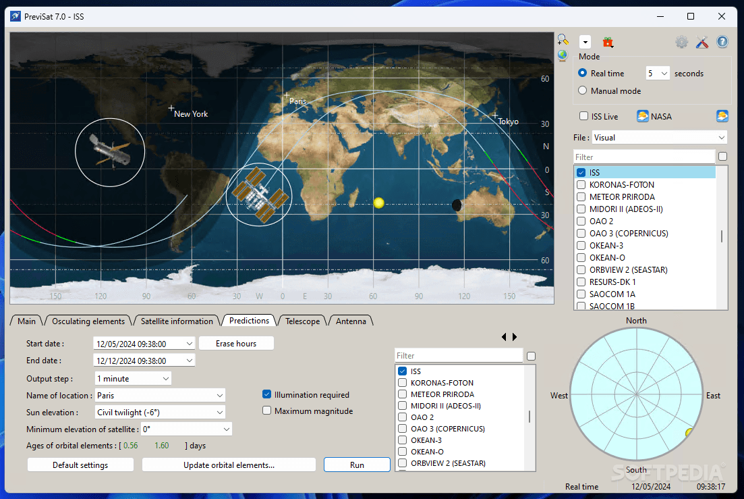Click the Predictions Filter input field
Viewport: 744px width, 499px height.
[x=459, y=356]
